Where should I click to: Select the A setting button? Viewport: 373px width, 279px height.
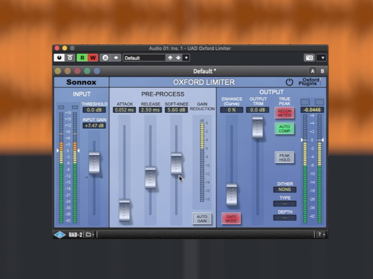[x=312, y=71]
